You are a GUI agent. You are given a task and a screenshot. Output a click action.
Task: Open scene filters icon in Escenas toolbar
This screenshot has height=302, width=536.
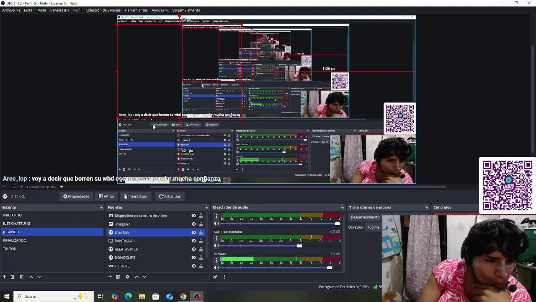point(21,277)
